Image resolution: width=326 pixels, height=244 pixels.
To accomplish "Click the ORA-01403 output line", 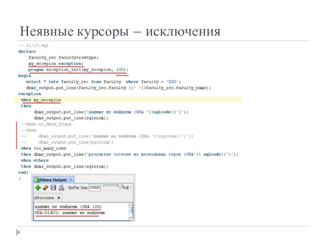I will [x=69, y=213].
